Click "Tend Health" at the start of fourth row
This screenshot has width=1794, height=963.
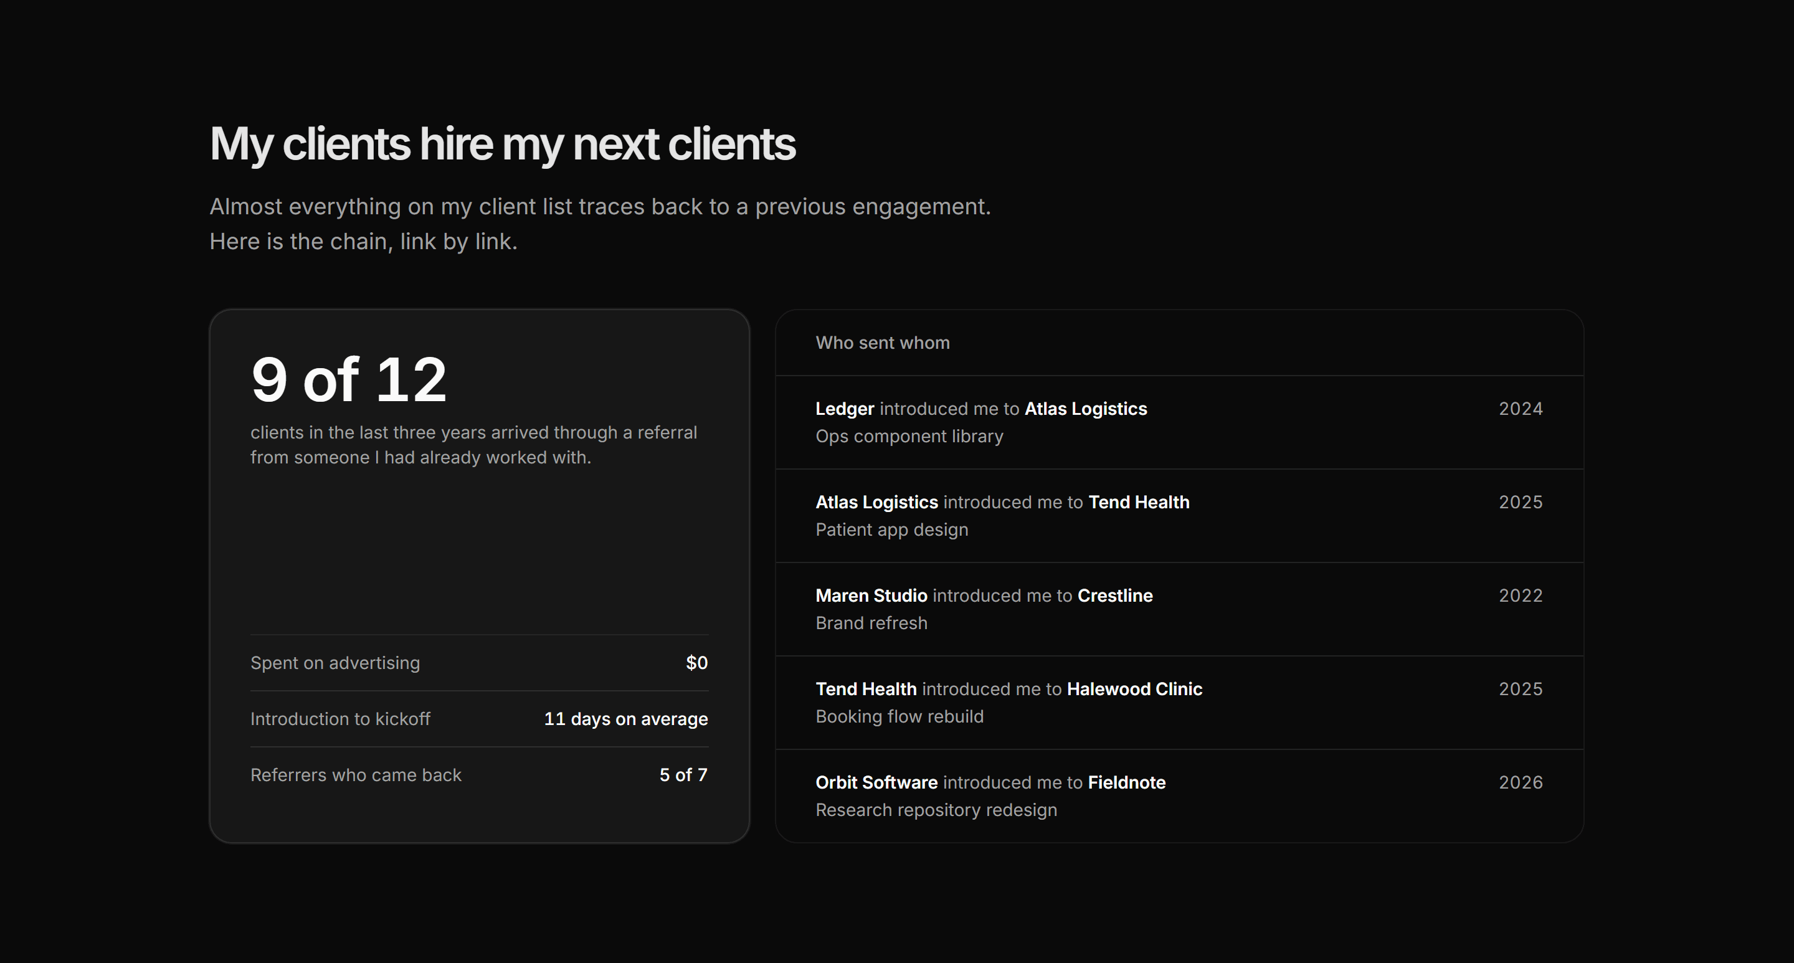point(866,689)
